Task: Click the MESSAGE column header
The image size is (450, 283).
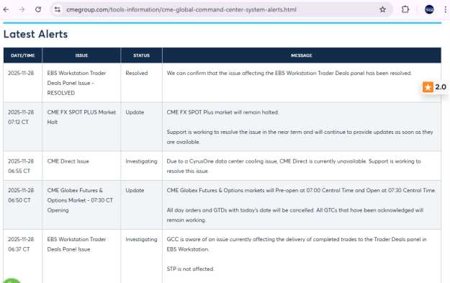Action: [x=302, y=55]
